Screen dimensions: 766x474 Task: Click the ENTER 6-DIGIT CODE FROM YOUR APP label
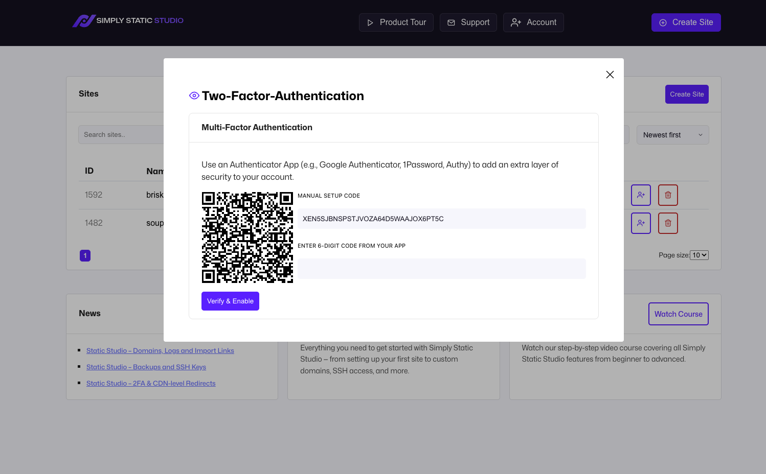pos(351,246)
